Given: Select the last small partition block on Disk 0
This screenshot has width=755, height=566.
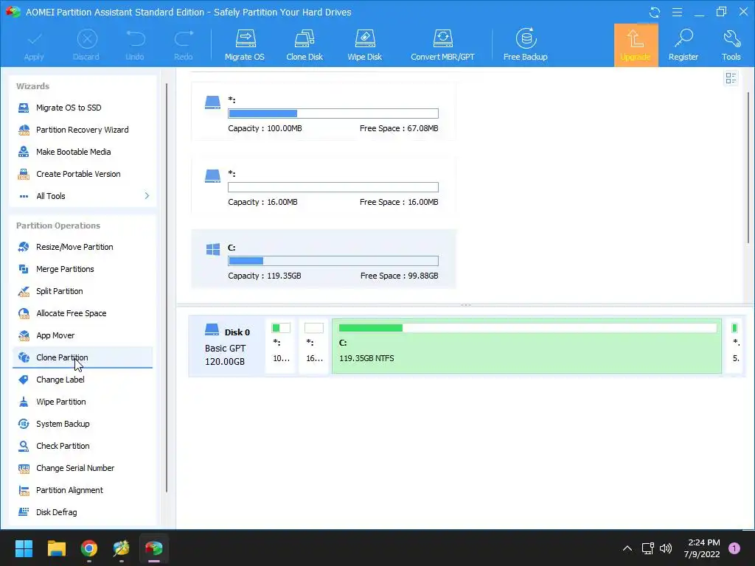Looking at the screenshot, I should (734, 346).
